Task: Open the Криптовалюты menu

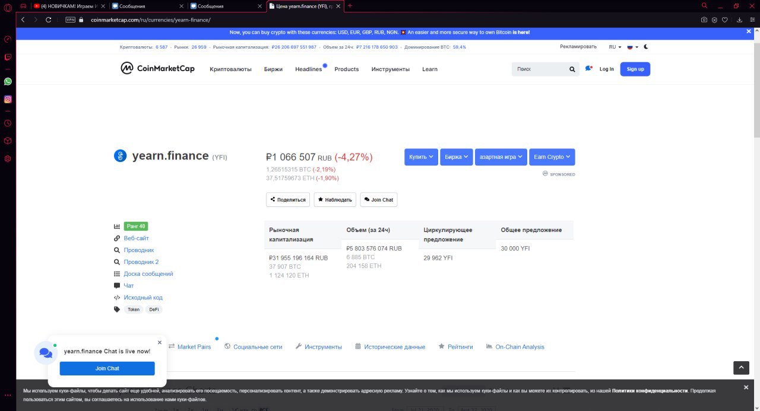Action: 230,69
